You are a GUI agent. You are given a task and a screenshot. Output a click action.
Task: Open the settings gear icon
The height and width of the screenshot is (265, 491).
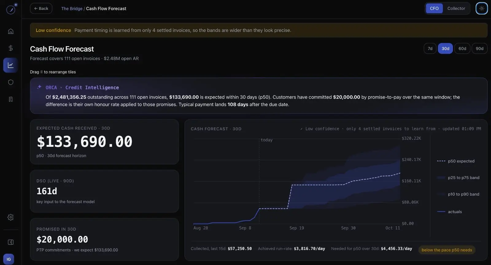click(10, 217)
